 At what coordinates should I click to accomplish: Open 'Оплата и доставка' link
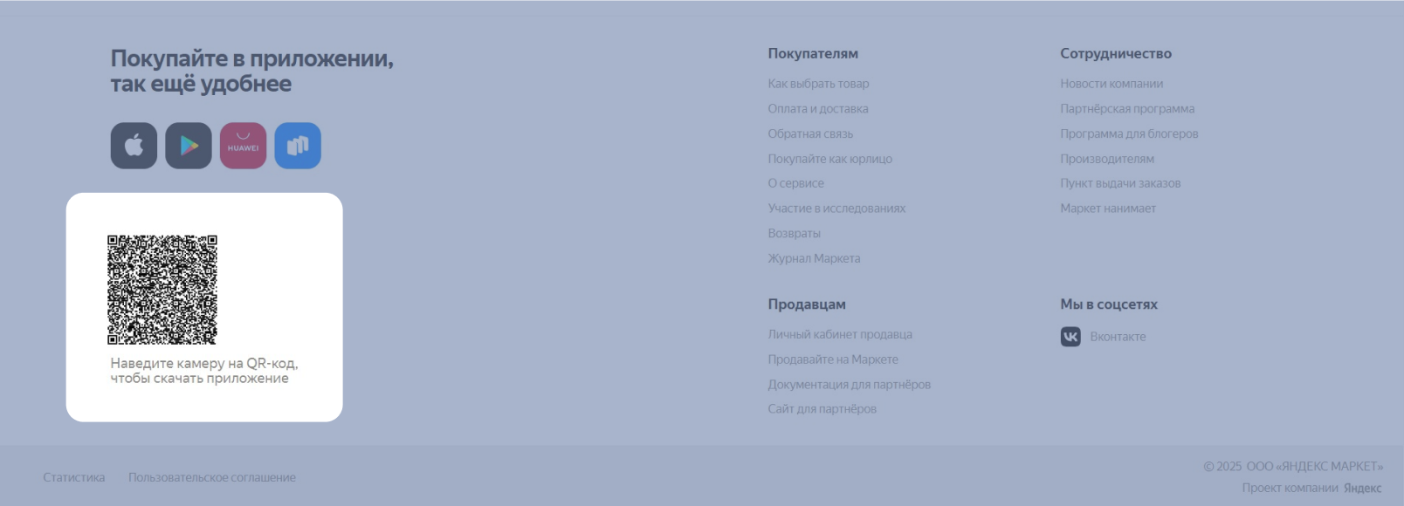coord(818,109)
